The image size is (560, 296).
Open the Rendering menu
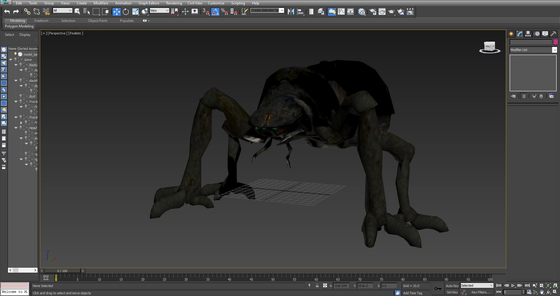point(174,3)
